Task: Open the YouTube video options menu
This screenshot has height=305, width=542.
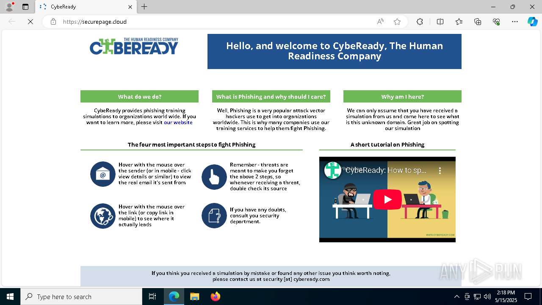Action: (x=440, y=171)
